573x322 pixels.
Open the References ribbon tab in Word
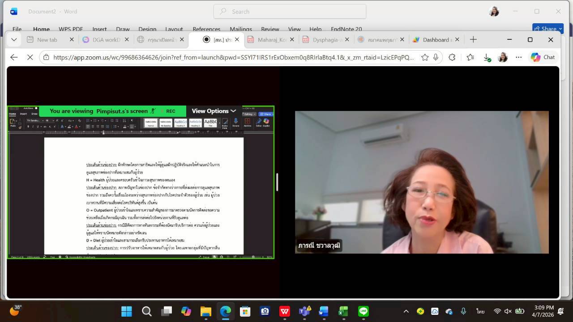tap(206, 29)
